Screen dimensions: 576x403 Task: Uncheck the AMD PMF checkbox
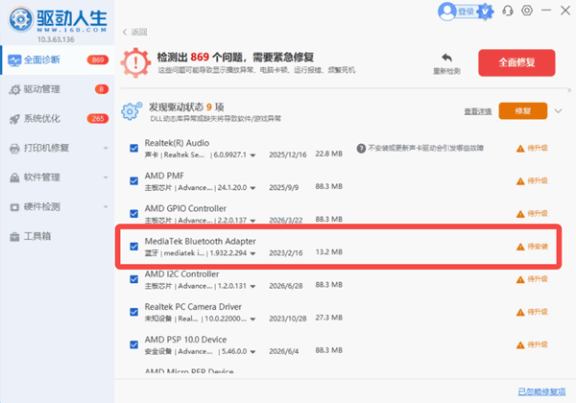134,181
